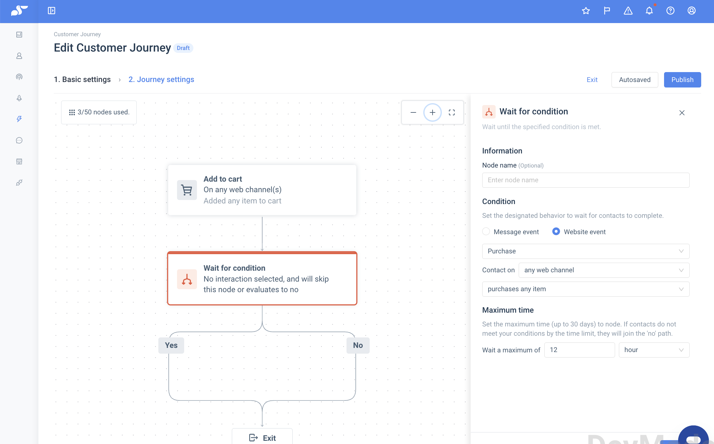
Task: Open the user account profile icon
Action: point(692,11)
